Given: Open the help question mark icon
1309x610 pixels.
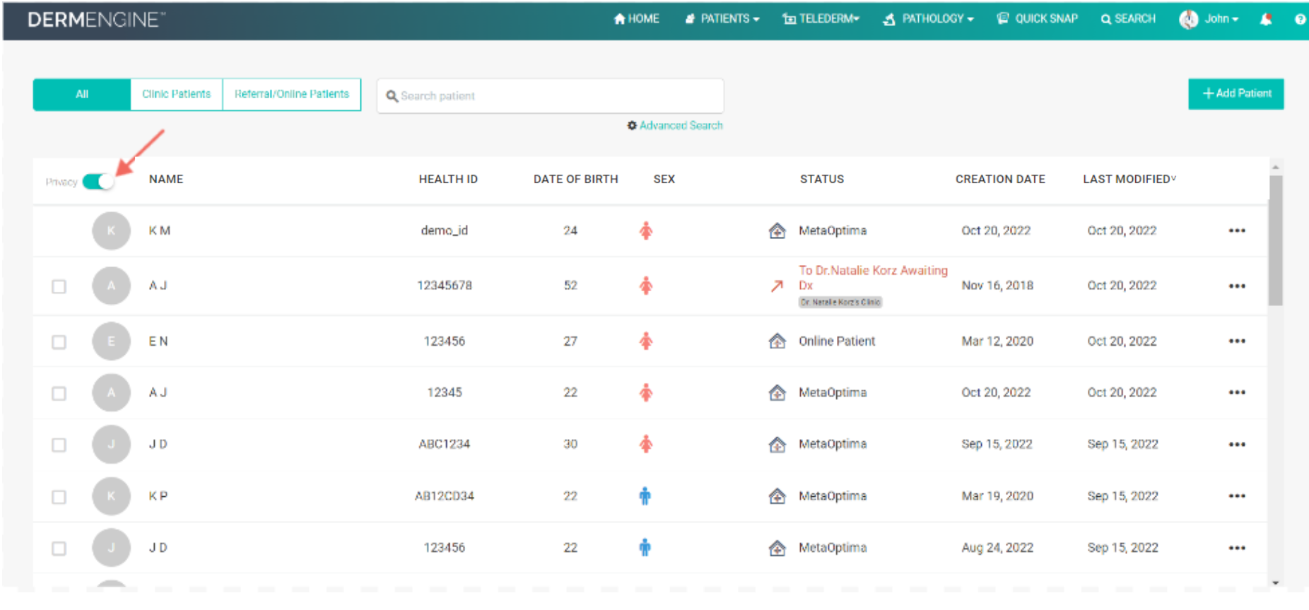Looking at the screenshot, I should [1299, 19].
